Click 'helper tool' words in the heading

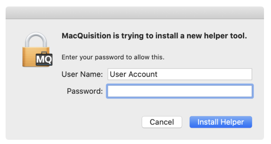225,36
